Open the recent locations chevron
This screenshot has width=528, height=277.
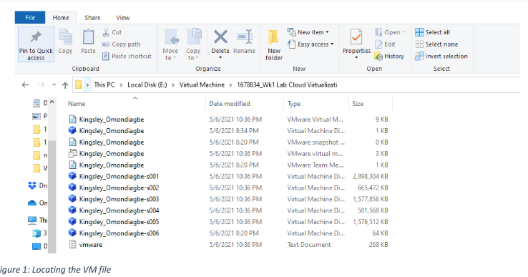tap(54, 85)
